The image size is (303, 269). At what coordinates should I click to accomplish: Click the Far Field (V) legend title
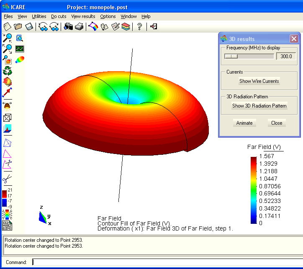[x=264, y=147]
